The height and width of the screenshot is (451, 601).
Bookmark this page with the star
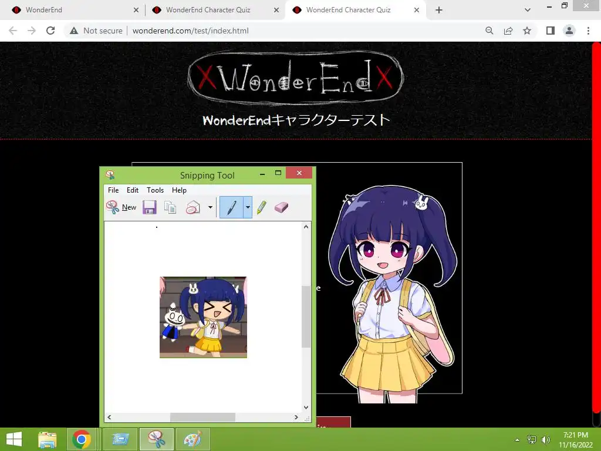coord(527,31)
